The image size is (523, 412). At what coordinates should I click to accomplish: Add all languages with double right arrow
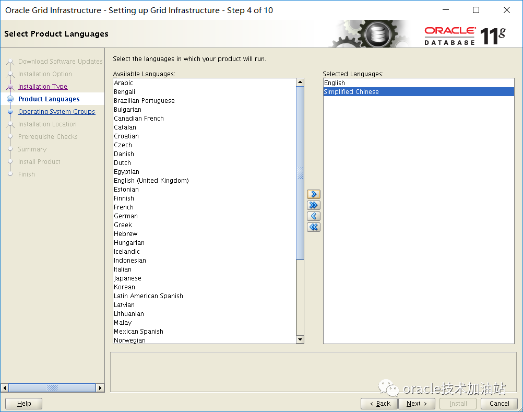coord(313,205)
